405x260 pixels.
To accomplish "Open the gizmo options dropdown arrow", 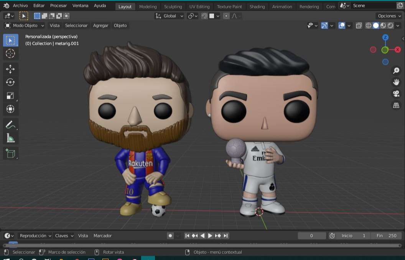I will point(332,26).
